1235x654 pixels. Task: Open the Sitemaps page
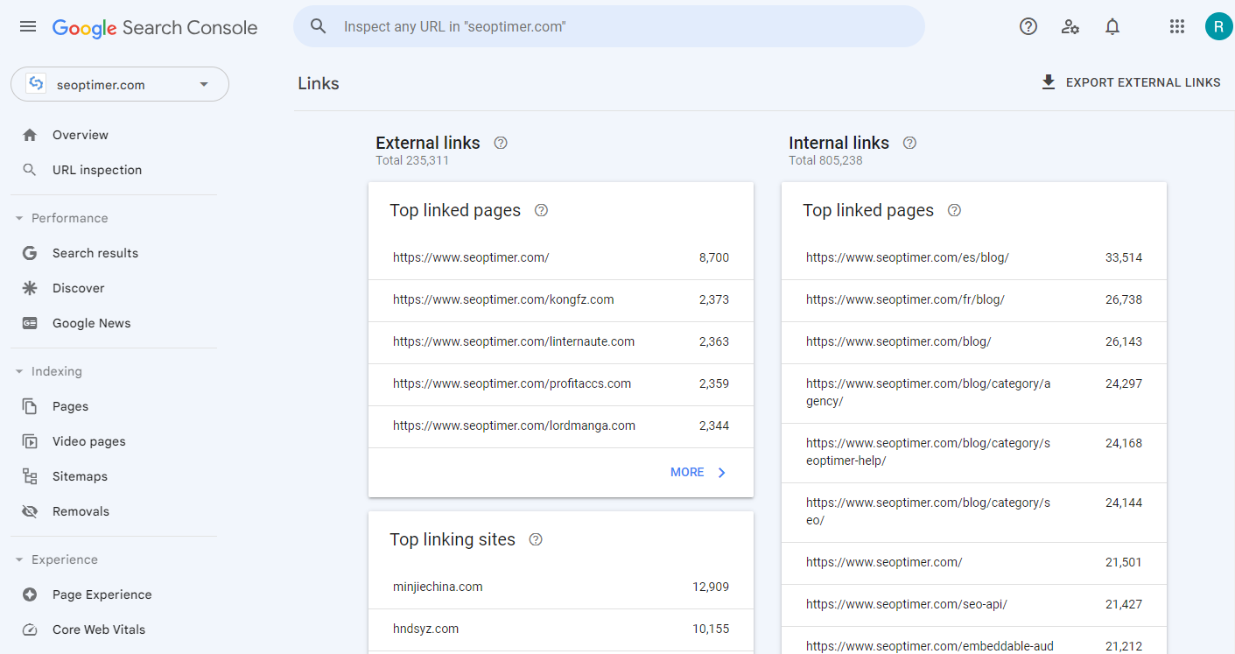[x=80, y=476]
